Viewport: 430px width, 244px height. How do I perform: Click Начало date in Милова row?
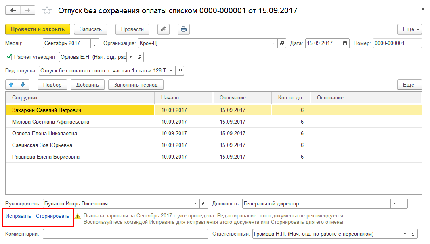[174, 122]
